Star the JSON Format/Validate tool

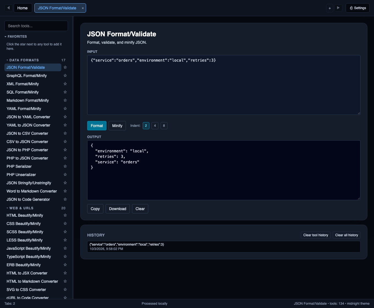65,67
